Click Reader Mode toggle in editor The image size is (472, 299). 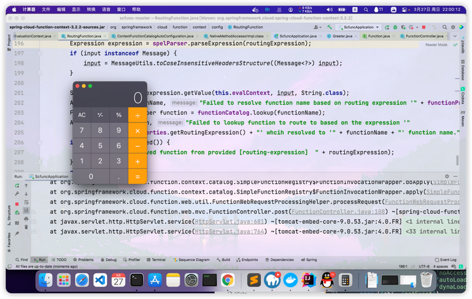tap(436, 44)
